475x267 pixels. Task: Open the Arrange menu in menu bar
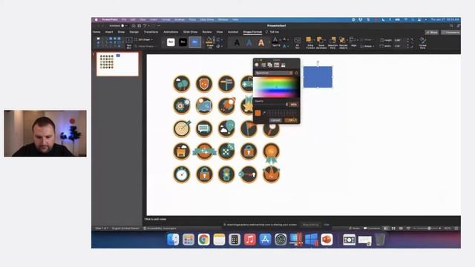click(180, 20)
